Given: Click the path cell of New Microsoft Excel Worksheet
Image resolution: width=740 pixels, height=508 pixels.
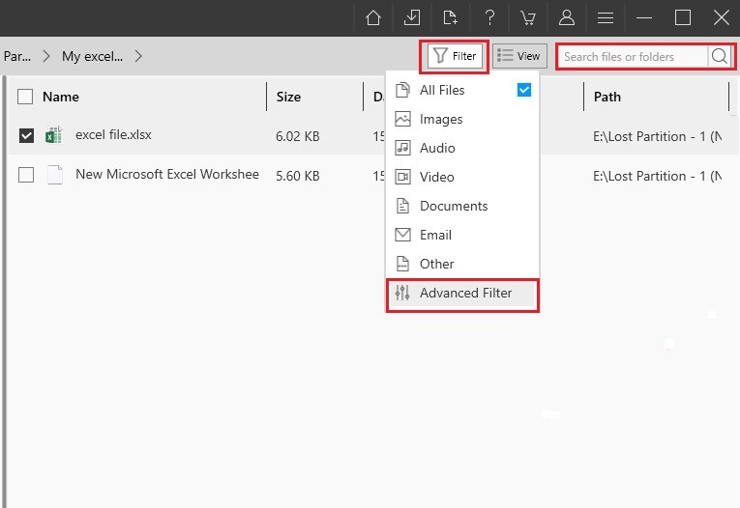Looking at the screenshot, I should pos(657,176).
